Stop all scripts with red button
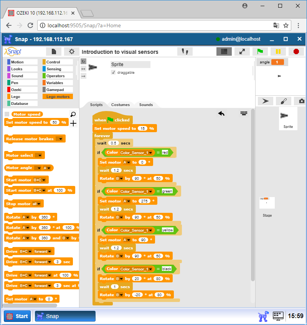Screen dimensions: 307x325 [x=296, y=51]
